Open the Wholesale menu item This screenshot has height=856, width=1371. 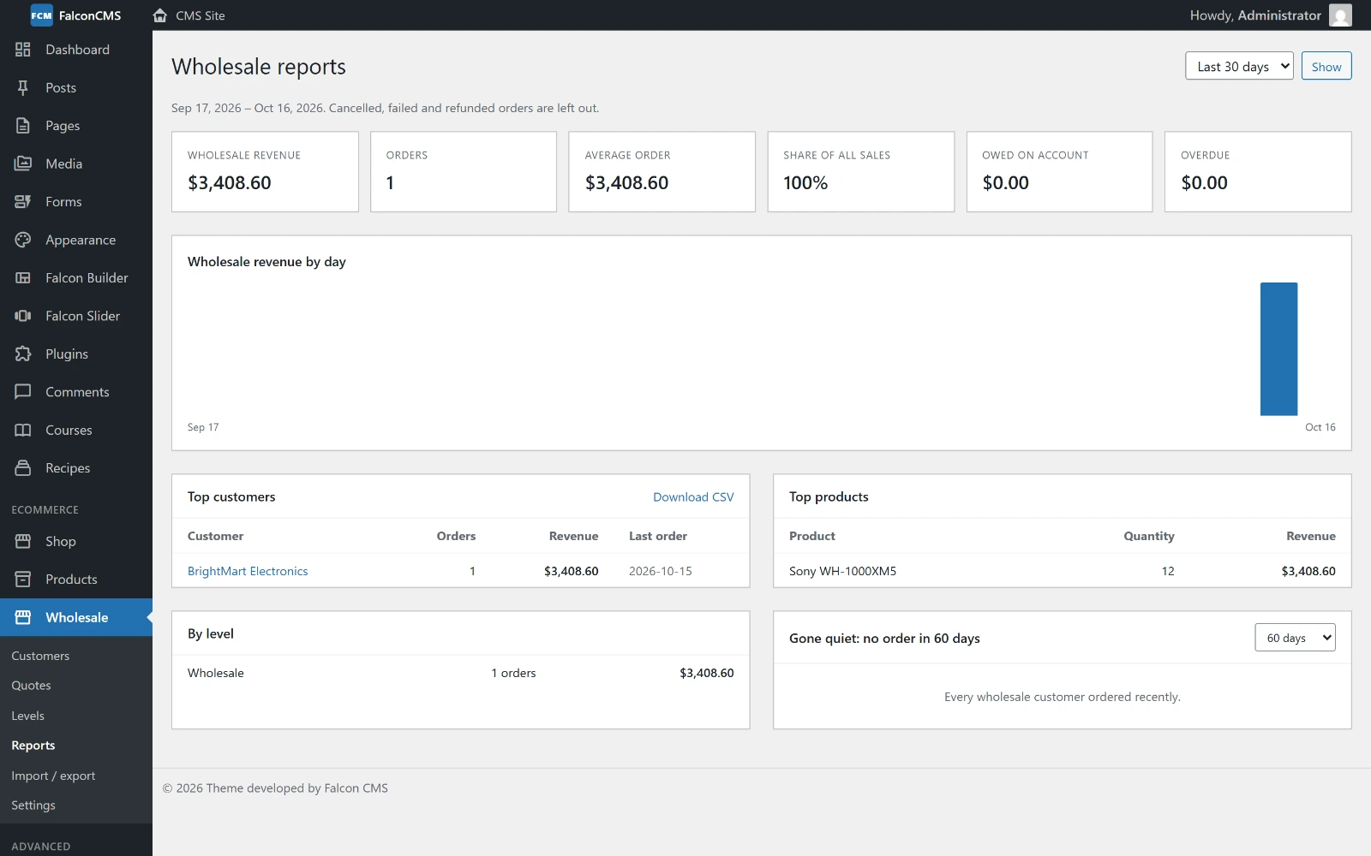76,618
